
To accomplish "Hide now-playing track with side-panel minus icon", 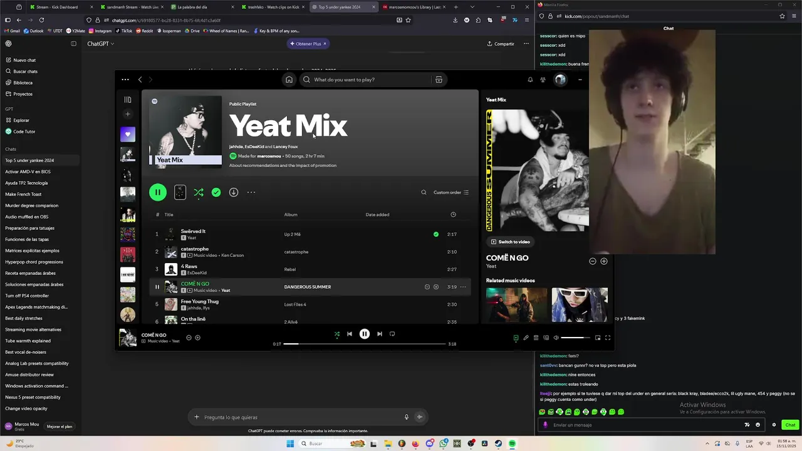I will tap(593, 261).
